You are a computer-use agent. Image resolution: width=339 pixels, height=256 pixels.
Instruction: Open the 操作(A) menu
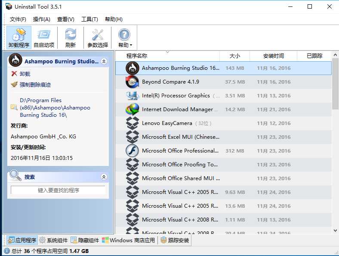coord(41,19)
